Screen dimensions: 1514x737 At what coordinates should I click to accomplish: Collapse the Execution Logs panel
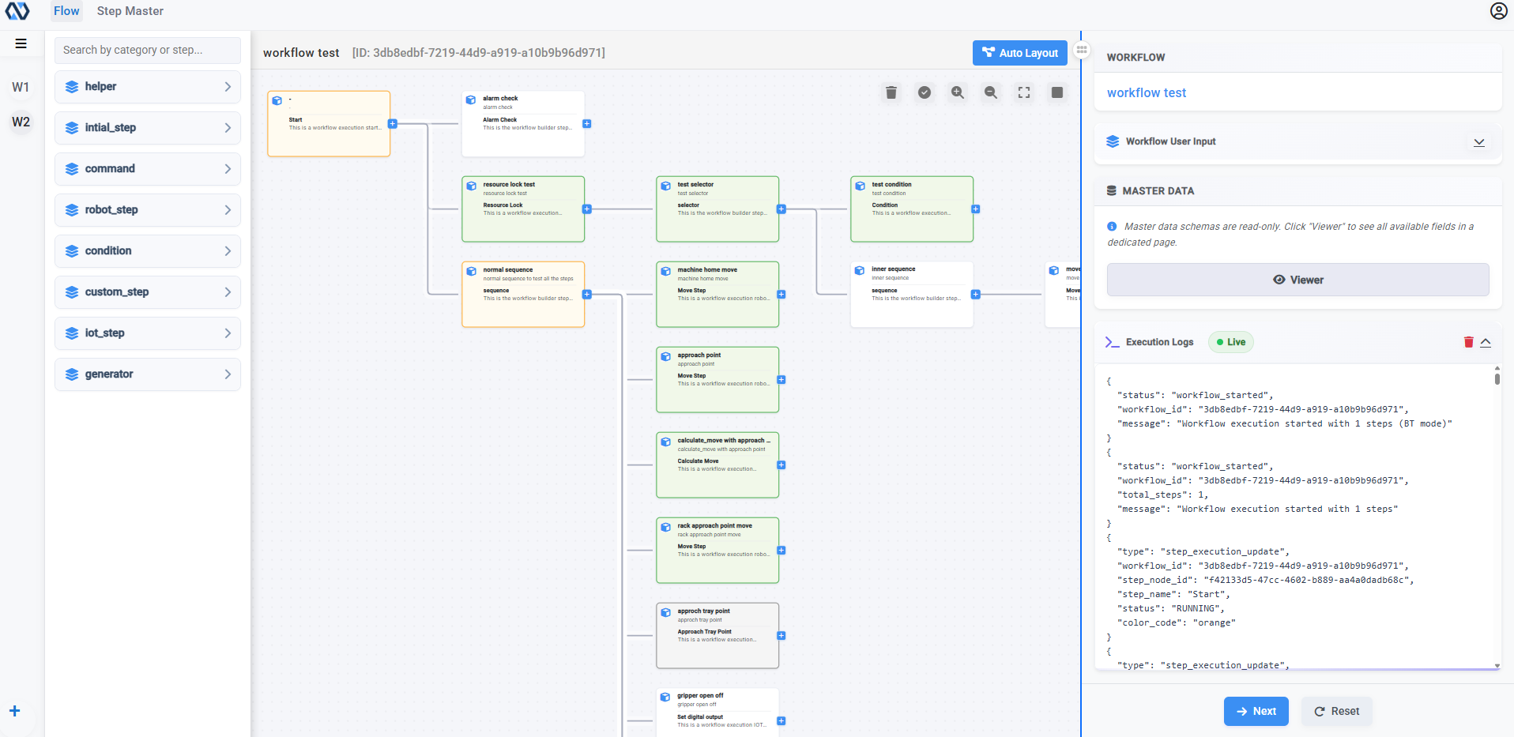pos(1486,342)
